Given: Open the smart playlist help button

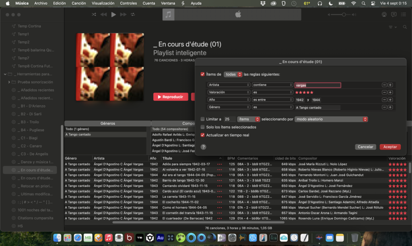Looking at the screenshot, I should (203, 147).
